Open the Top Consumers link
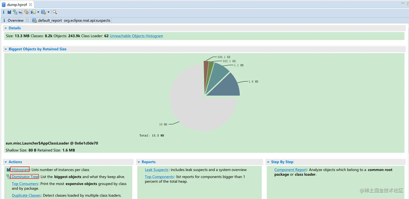 [25, 184]
